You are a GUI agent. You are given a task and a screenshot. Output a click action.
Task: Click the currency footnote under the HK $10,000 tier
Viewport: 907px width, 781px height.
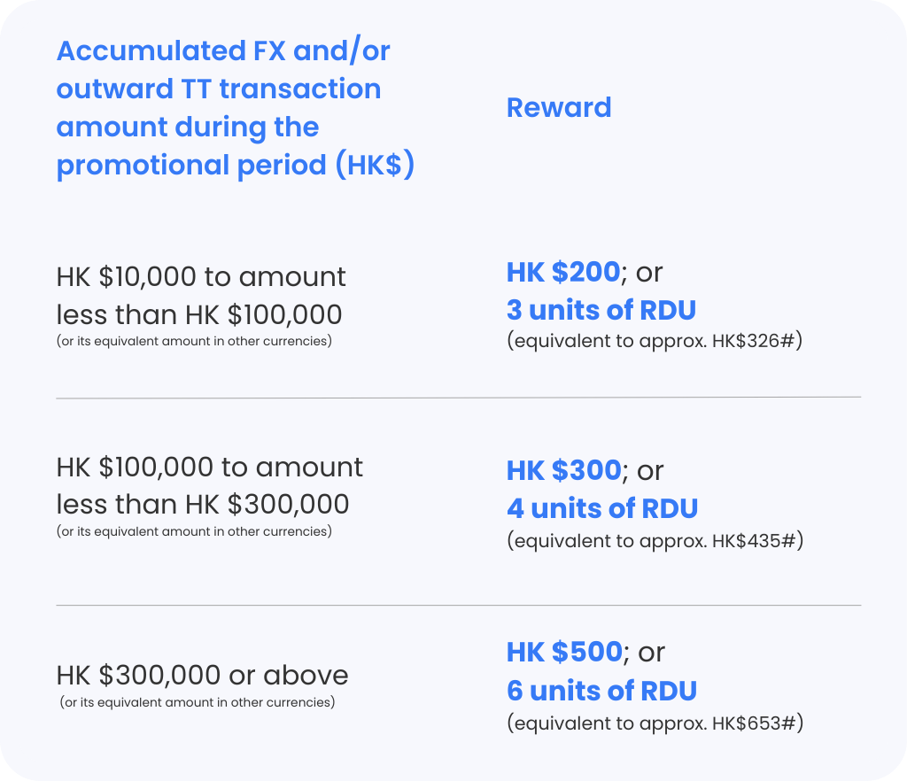194,341
